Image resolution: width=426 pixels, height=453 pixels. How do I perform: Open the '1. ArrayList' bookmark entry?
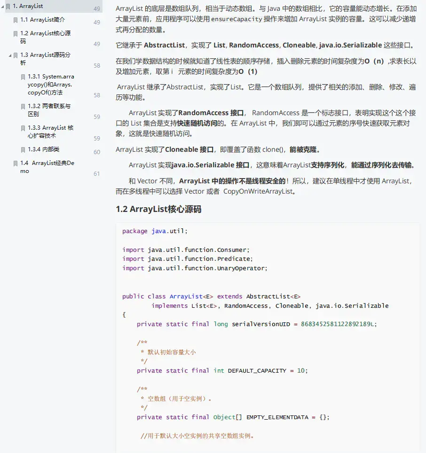pos(28,6)
